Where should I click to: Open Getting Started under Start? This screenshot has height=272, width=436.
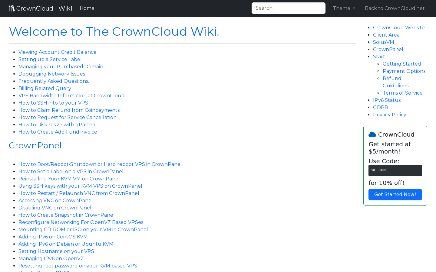pos(401,64)
